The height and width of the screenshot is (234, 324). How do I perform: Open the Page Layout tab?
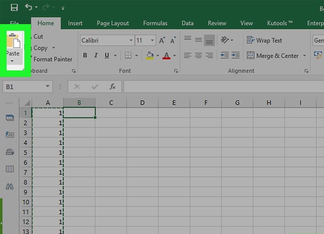pyautogui.click(x=113, y=23)
